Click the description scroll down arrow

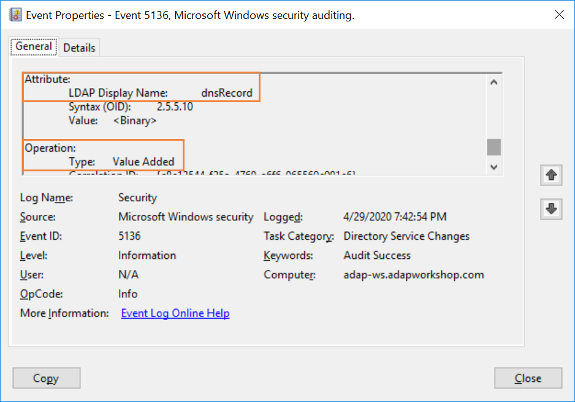coord(494,166)
